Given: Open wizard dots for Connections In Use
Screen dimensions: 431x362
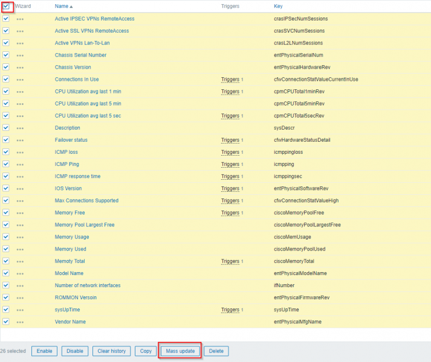Looking at the screenshot, I should pyautogui.click(x=20, y=80).
